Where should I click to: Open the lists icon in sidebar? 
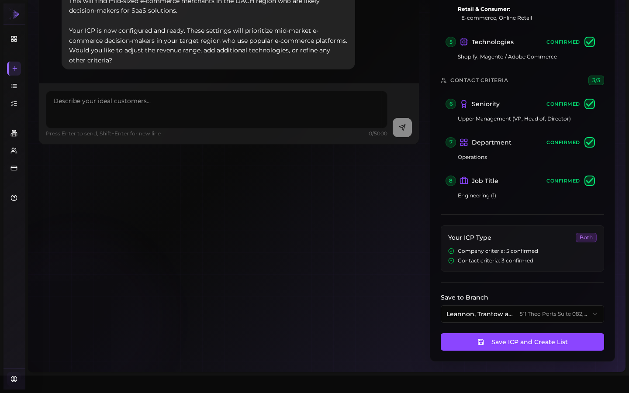pyautogui.click(x=14, y=86)
